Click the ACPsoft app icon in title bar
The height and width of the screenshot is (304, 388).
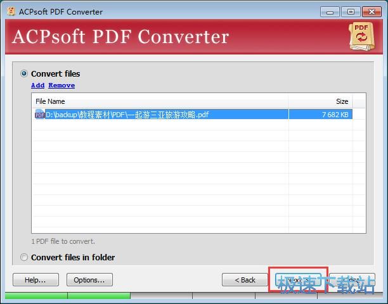(11, 11)
